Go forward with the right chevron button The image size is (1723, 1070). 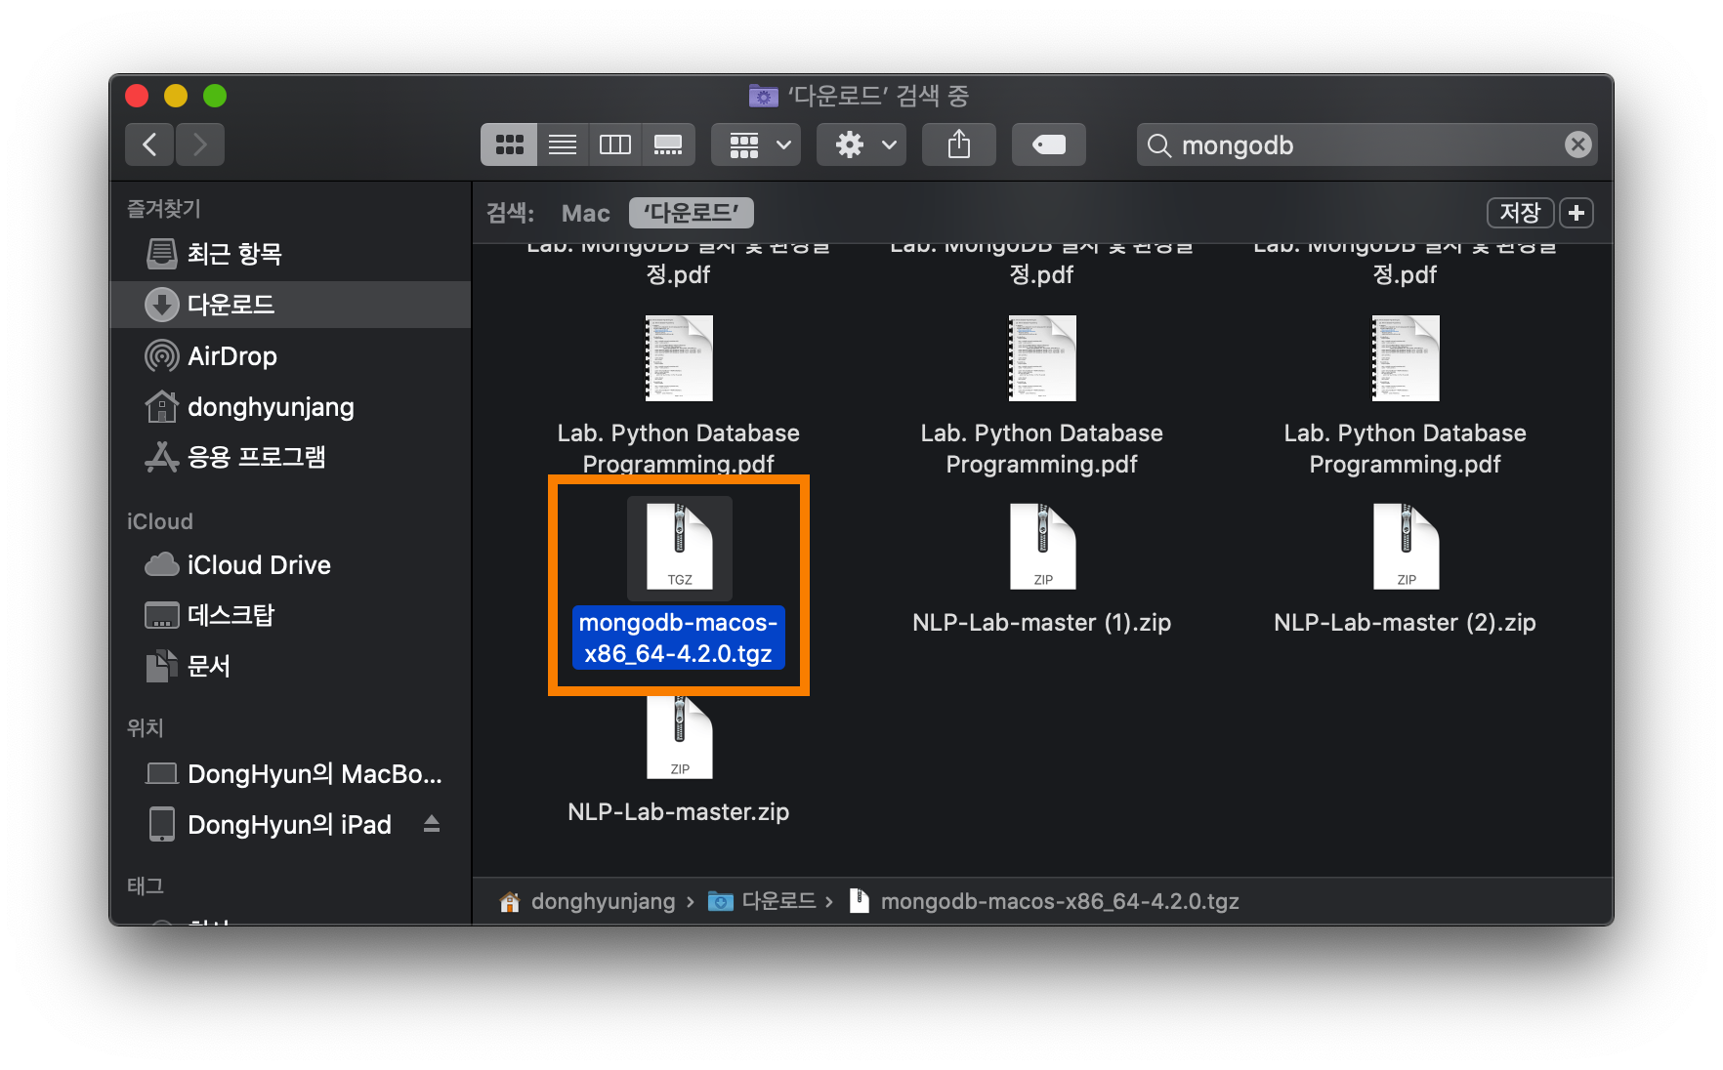pyautogui.click(x=200, y=144)
